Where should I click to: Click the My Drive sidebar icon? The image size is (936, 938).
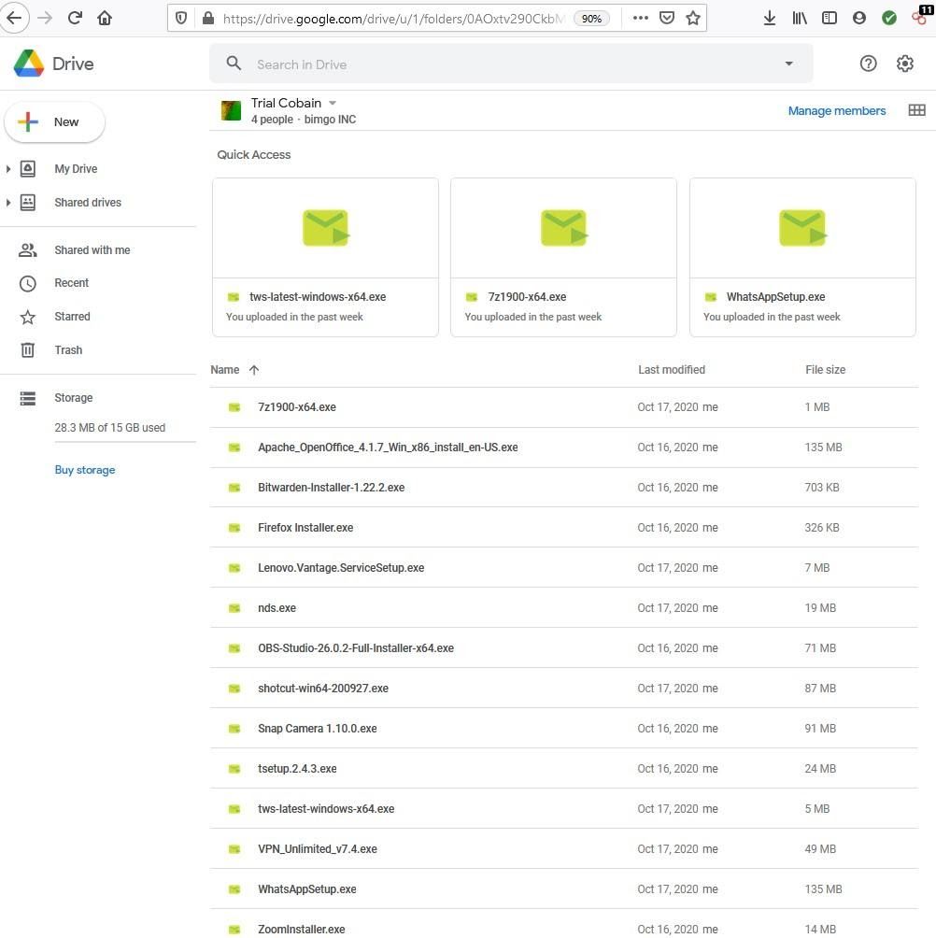coord(27,169)
